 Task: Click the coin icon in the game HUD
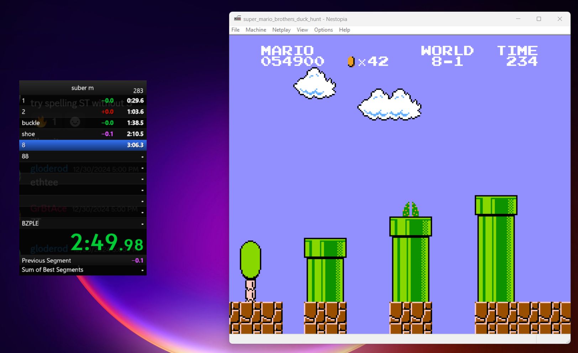click(x=351, y=61)
